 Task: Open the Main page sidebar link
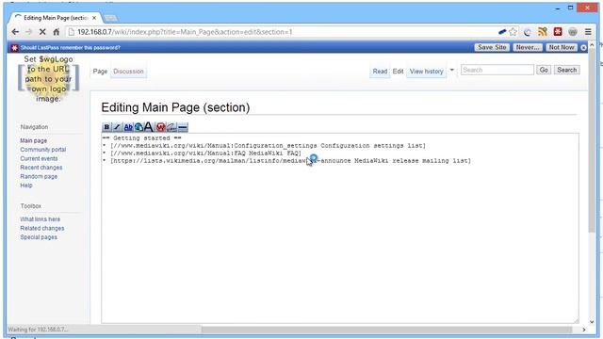coord(34,140)
